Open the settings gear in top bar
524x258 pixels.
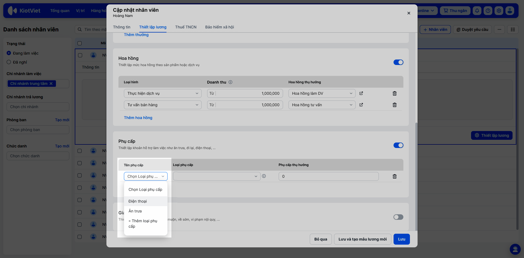coord(499,11)
